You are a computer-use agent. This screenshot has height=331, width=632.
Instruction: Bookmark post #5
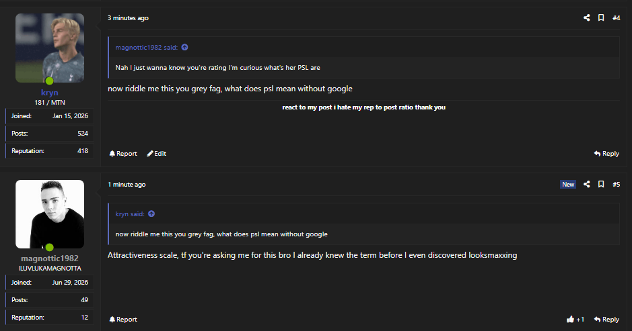(601, 184)
